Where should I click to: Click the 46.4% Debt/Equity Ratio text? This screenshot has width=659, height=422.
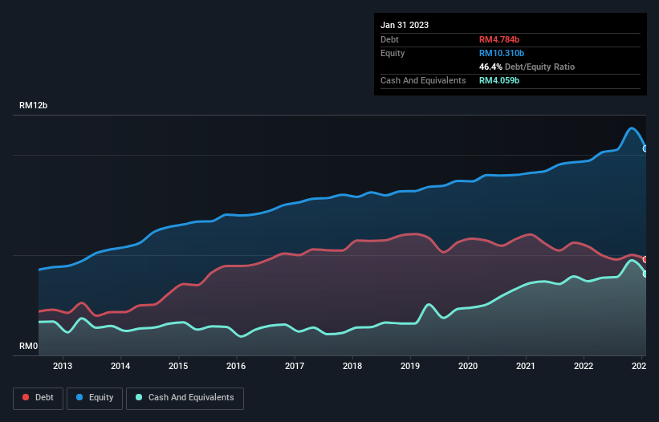pos(527,67)
